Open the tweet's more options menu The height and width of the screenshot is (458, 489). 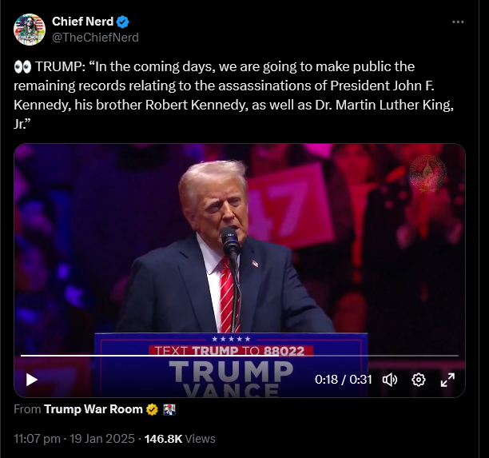tap(457, 22)
